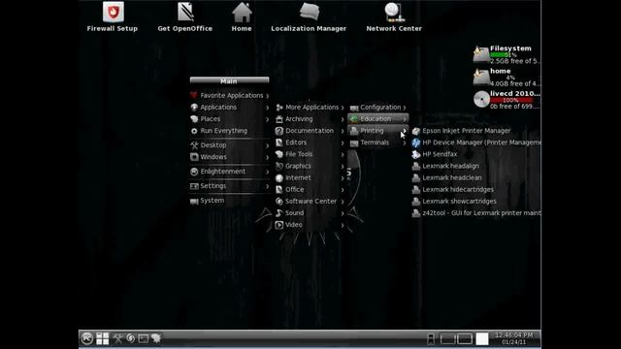Launch Lexmark headalign menu entry
Image resolution: width=621 pixels, height=349 pixels.
pyautogui.click(x=476, y=166)
